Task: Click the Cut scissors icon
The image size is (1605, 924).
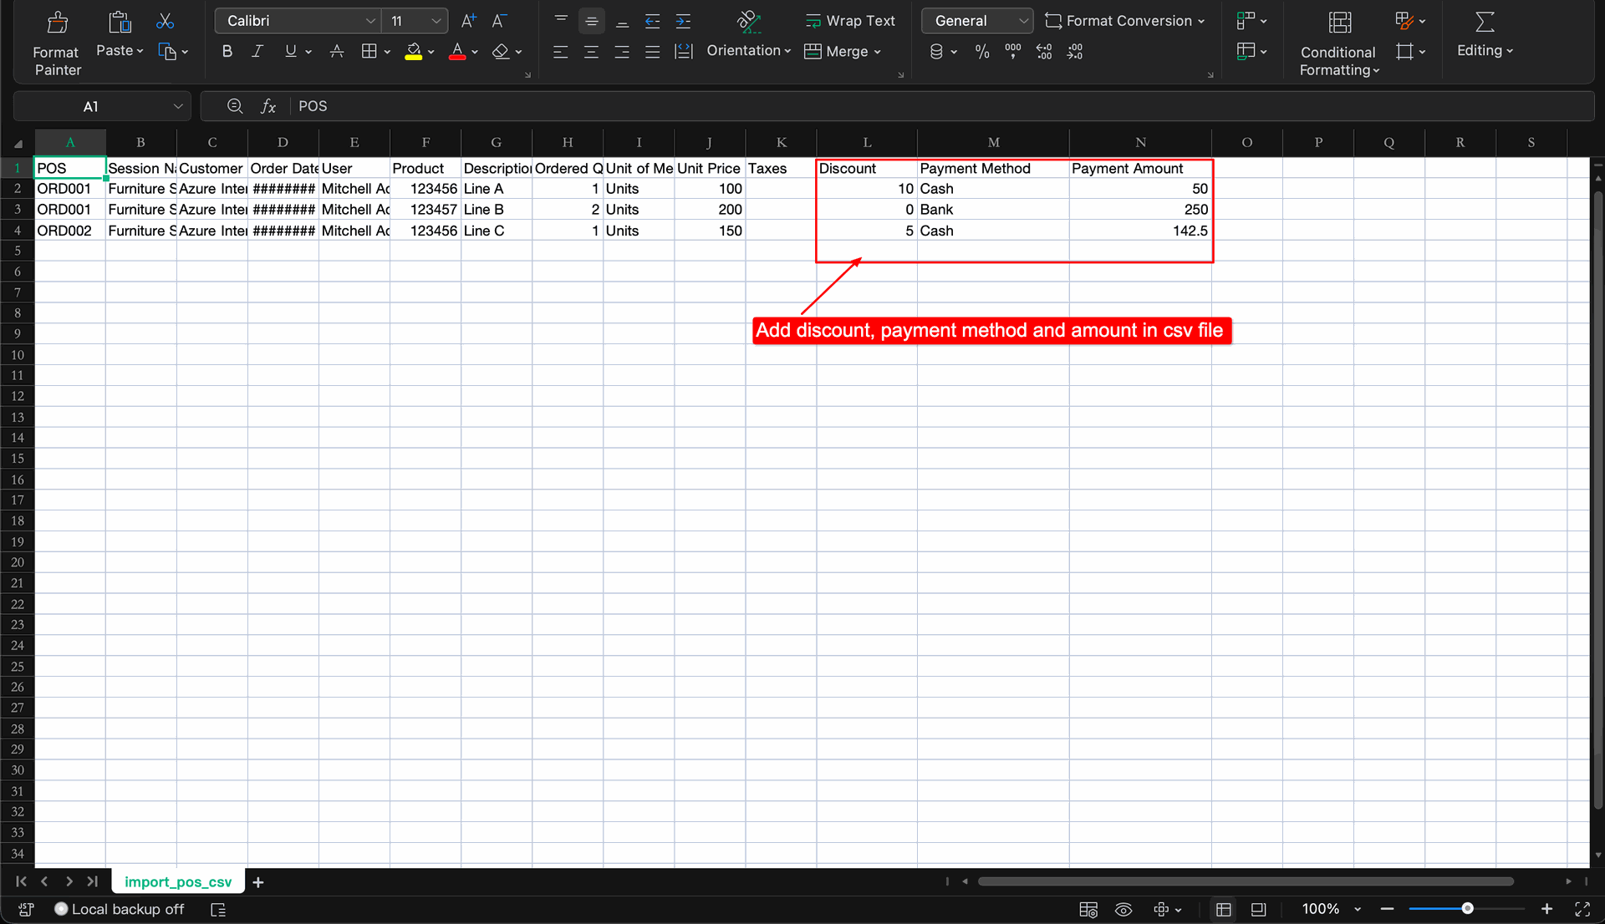Action: (x=165, y=21)
